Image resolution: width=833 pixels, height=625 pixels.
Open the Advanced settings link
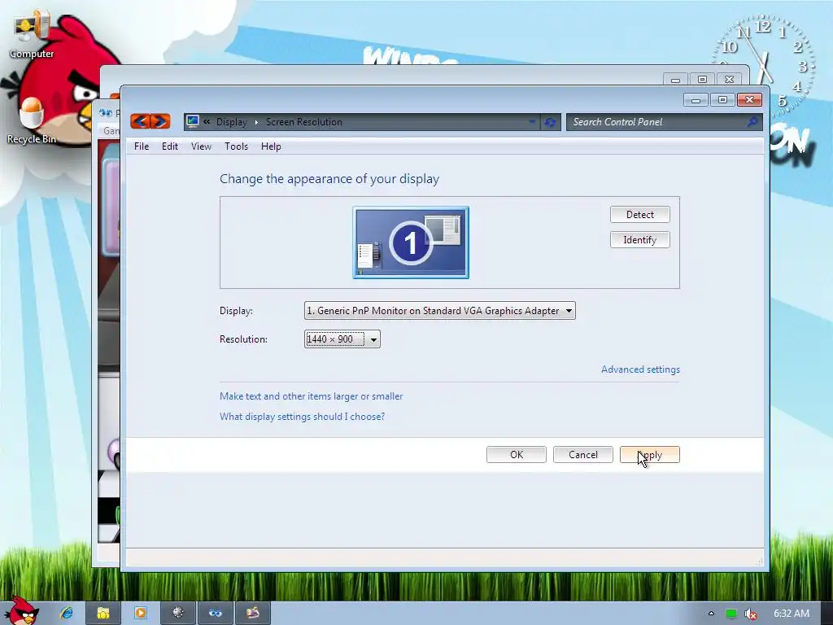641,369
